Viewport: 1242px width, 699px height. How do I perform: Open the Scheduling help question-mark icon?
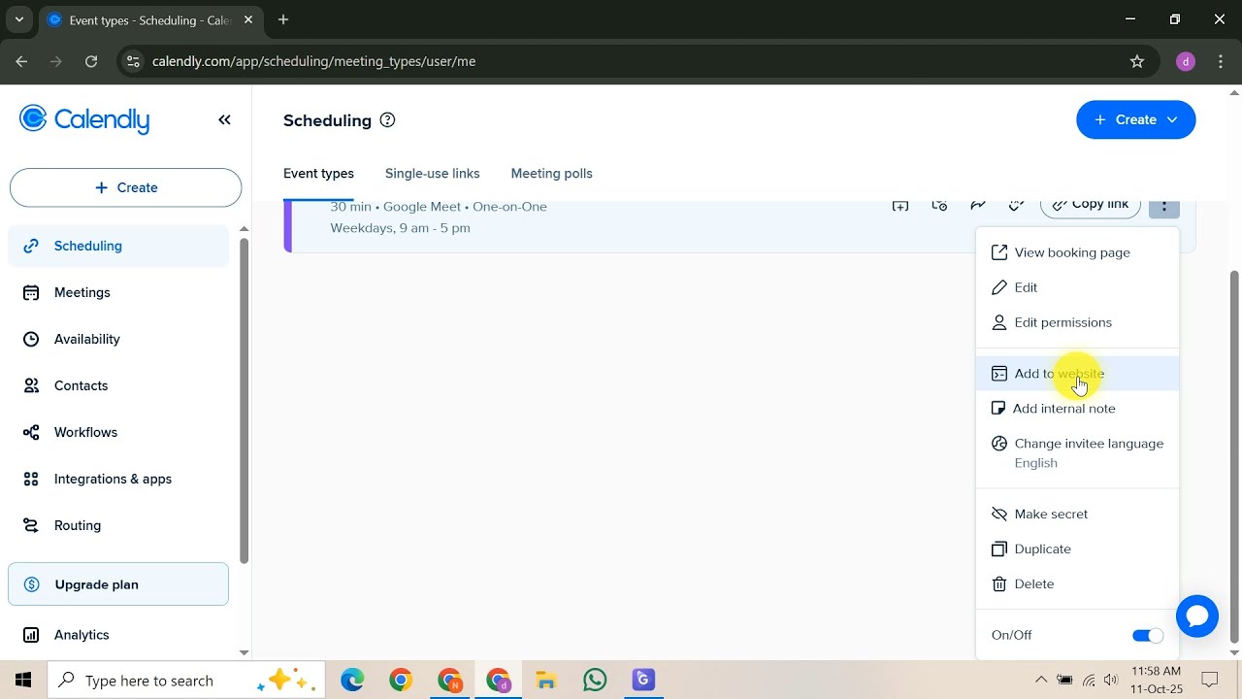pos(388,120)
